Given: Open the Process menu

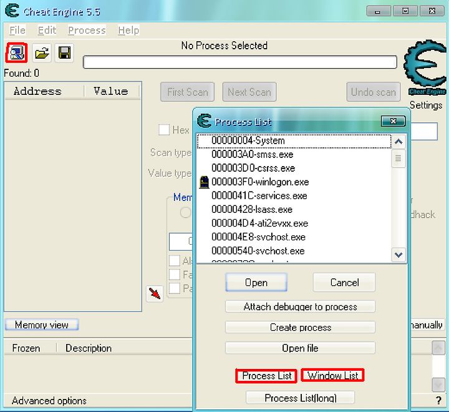Looking at the screenshot, I should [87, 30].
